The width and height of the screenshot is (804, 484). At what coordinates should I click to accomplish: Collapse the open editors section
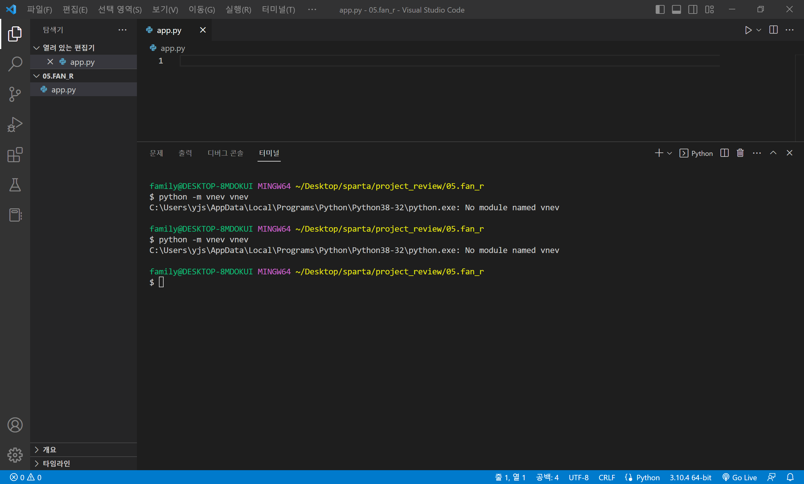pos(84,48)
